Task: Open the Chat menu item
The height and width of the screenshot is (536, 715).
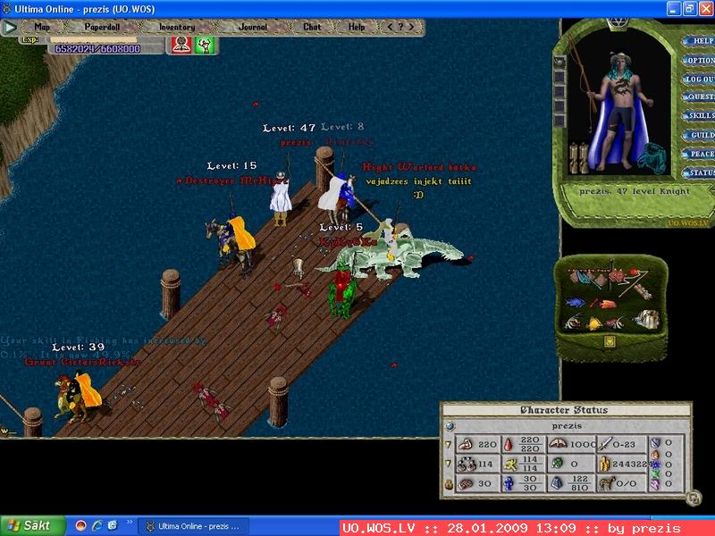Action: [312, 27]
